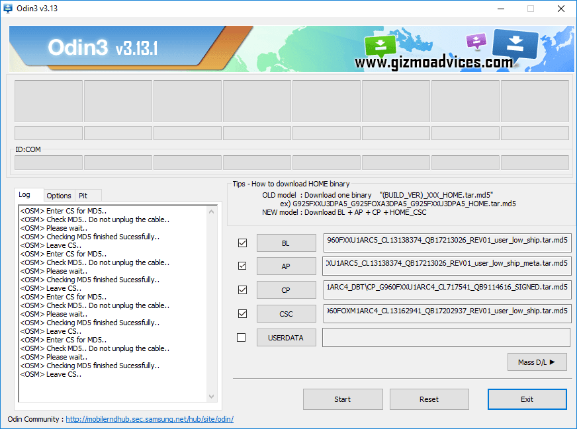577x429 pixels.
Task: Close the Odin3 window
Action: [561, 9]
